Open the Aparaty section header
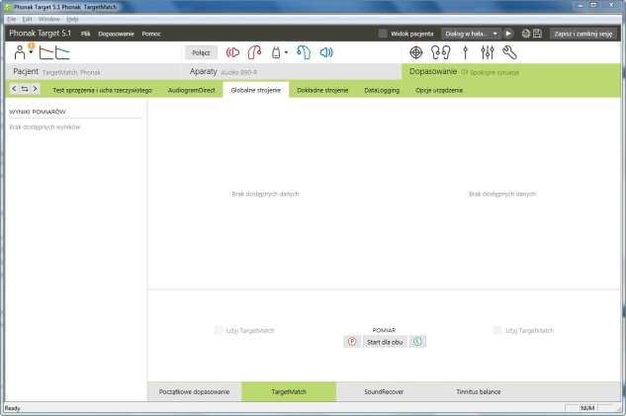Image resolution: width=626 pixels, height=416 pixels. click(x=292, y=72)
